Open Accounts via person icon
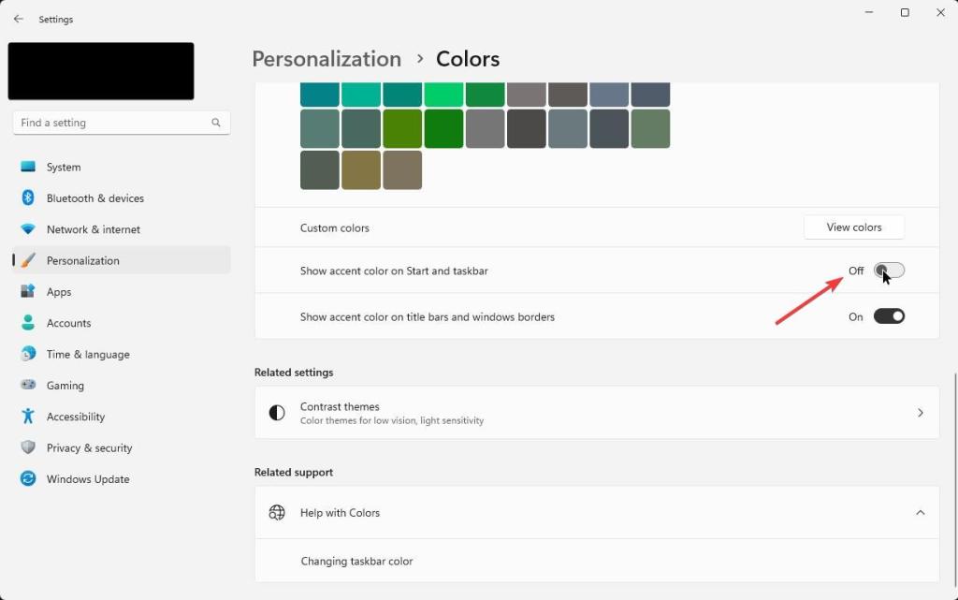This screenshot has height=600, width=958. click(28, 323)
